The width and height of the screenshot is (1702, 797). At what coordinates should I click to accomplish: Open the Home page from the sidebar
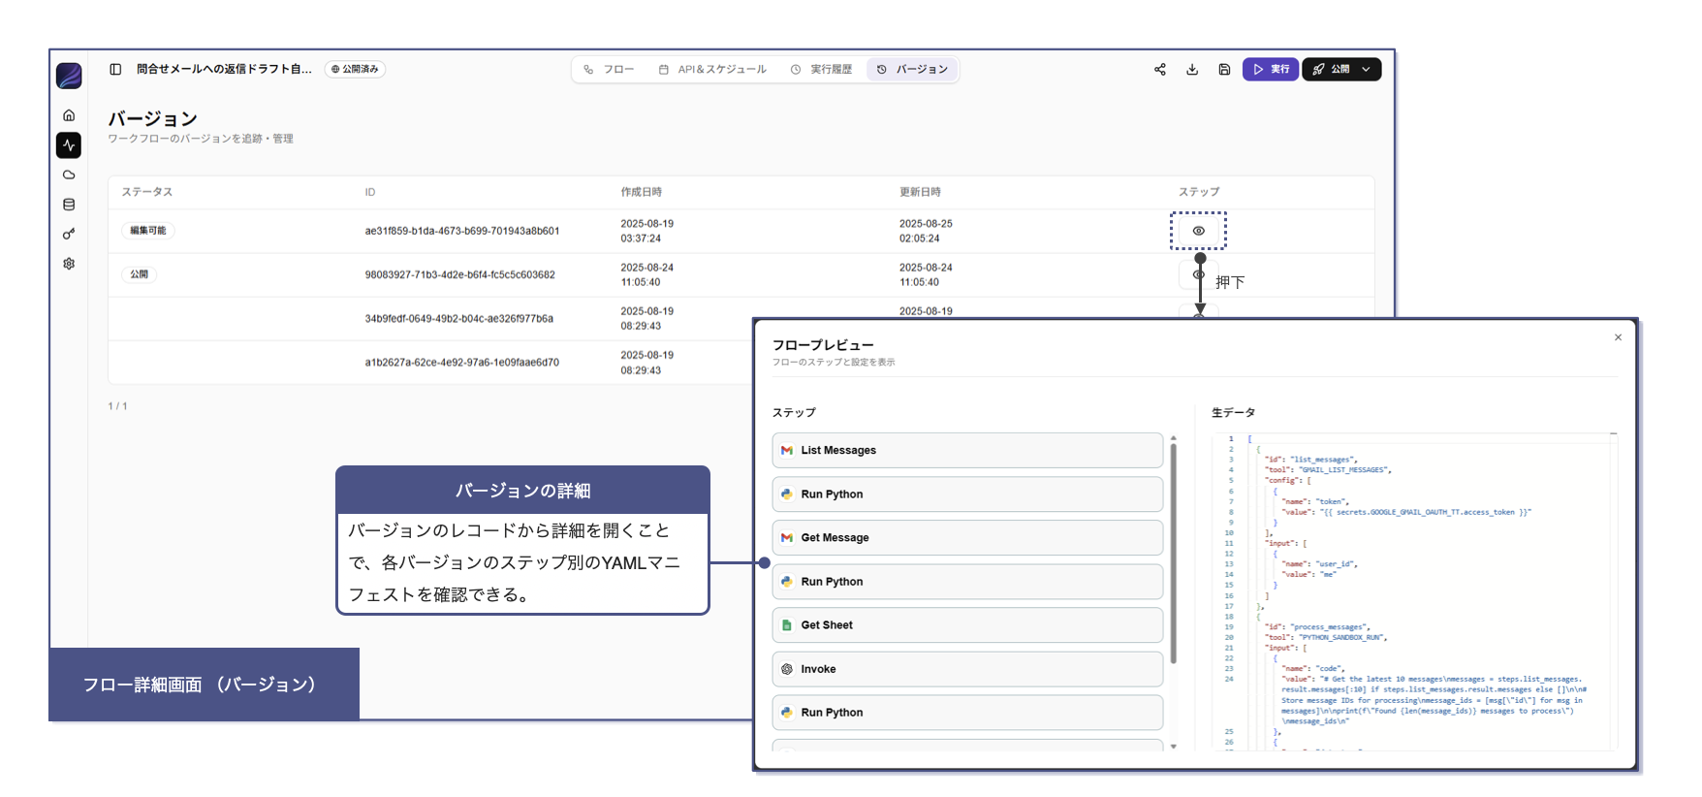pyautogui.click(x=69, y=115)
